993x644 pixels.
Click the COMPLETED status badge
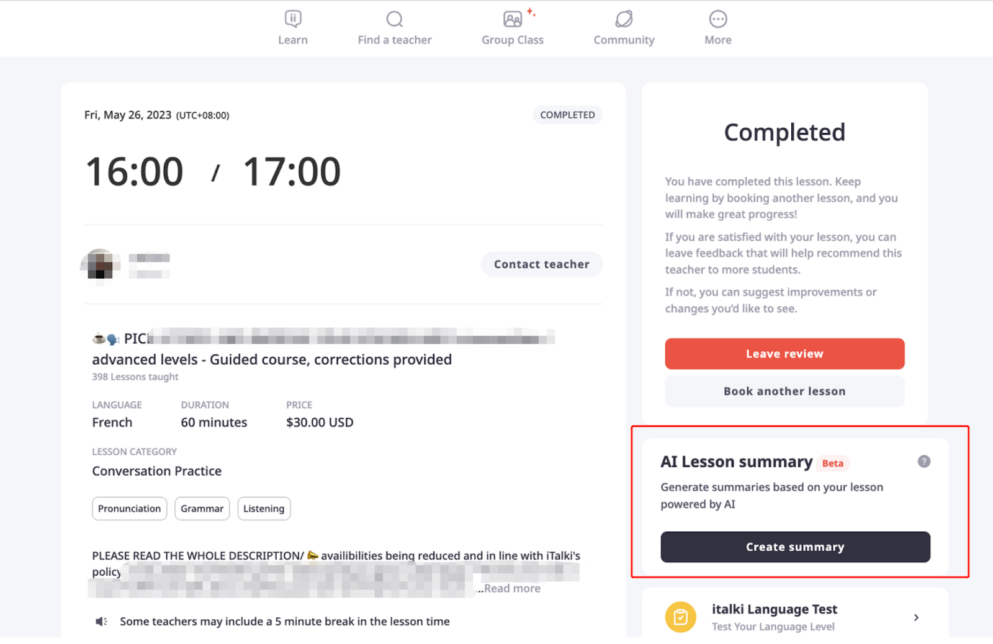pyautogui.click(x=567, y=115)
